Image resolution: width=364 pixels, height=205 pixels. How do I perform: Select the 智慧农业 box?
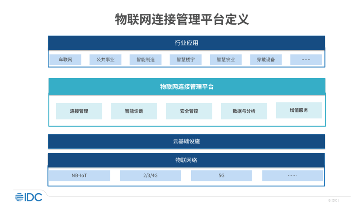[x=226, y=60]
